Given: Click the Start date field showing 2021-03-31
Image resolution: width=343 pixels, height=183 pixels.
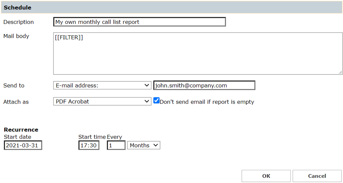Looking at the screenshot, I should click(x=23, y=145).
